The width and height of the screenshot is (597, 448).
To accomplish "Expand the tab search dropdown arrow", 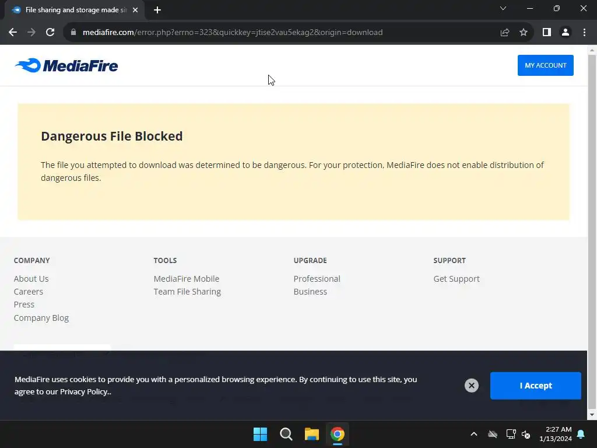I will pos(503,8).
